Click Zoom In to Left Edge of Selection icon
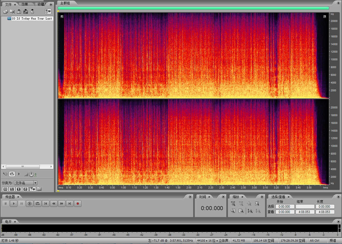The image size is (342, 244). [233, 211]
